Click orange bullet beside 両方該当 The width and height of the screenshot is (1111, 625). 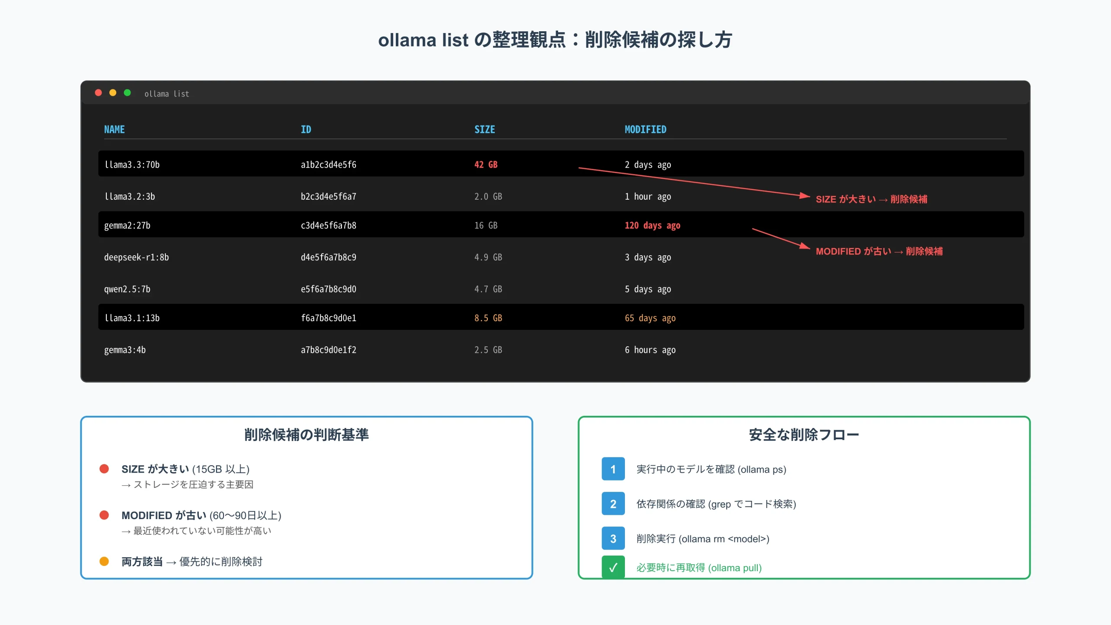tap(104, 562)
